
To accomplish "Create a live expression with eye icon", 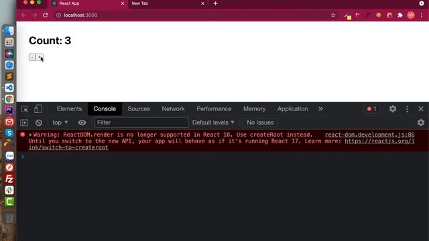I will [82, 123].
